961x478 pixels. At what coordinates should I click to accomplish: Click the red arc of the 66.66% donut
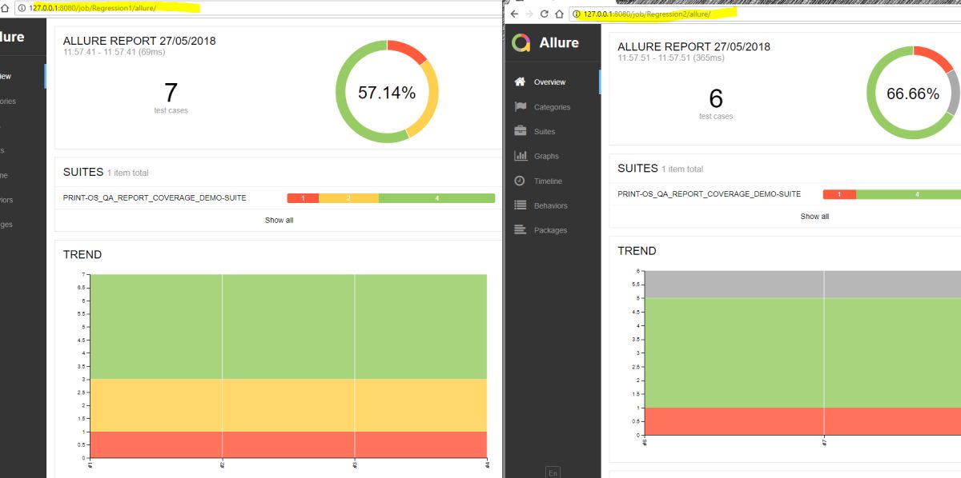point(935,56)
